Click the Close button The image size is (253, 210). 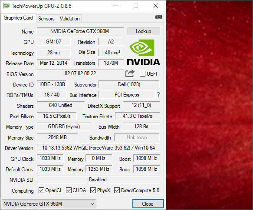[x=148, y=203]
